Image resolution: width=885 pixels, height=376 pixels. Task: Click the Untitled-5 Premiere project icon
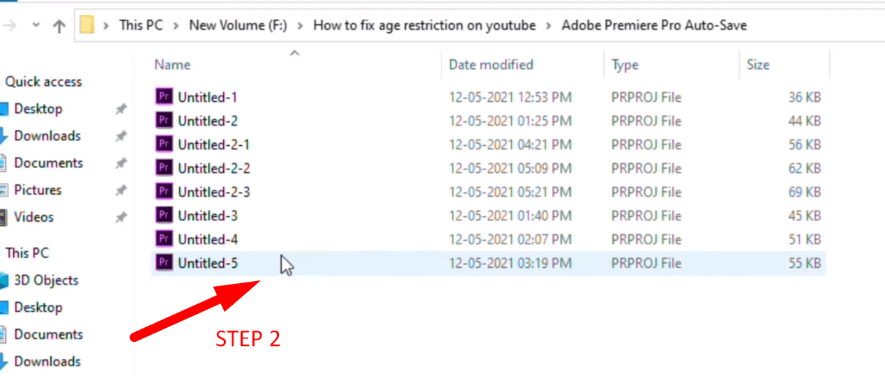[164, 263]
